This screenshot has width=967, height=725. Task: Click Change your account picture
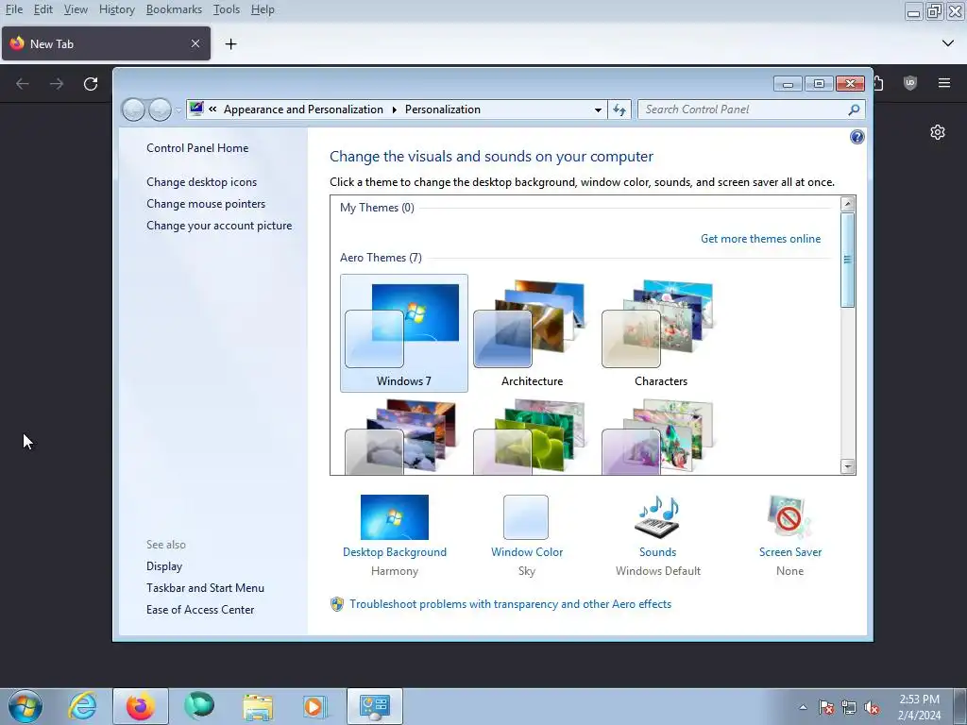[x=219, y=226]
